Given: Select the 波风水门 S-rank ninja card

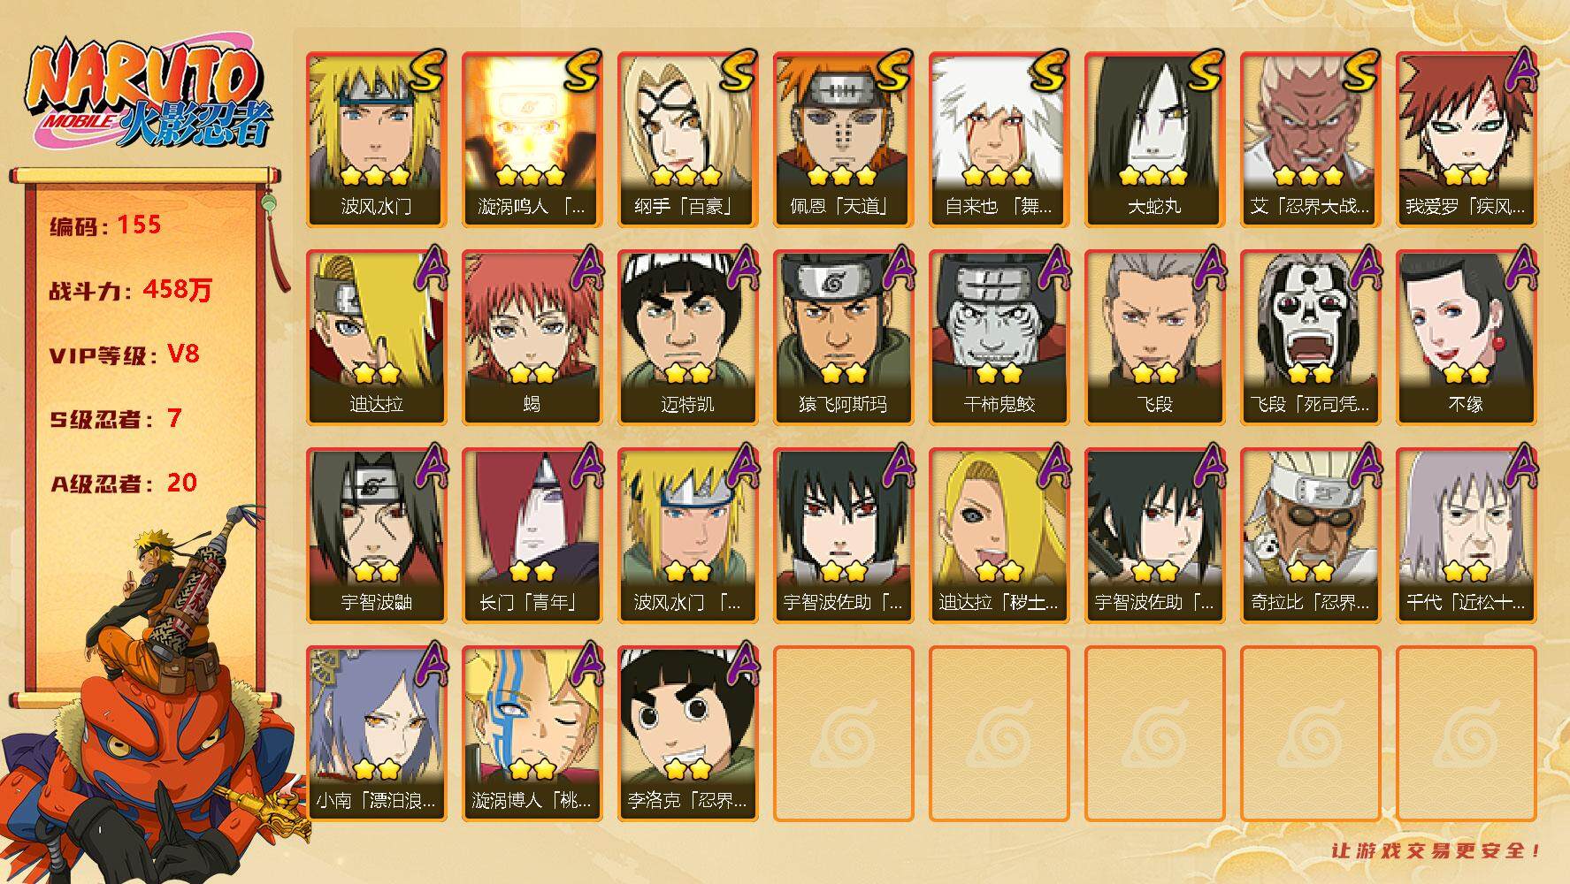Looking at the screenshot, I should point(377,140).
